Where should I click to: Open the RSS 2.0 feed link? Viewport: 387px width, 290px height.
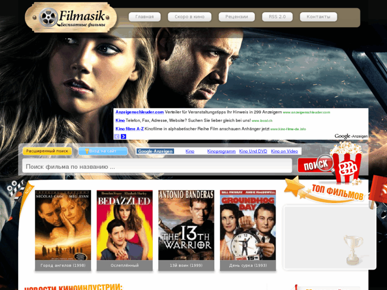[x=277, y=17]
